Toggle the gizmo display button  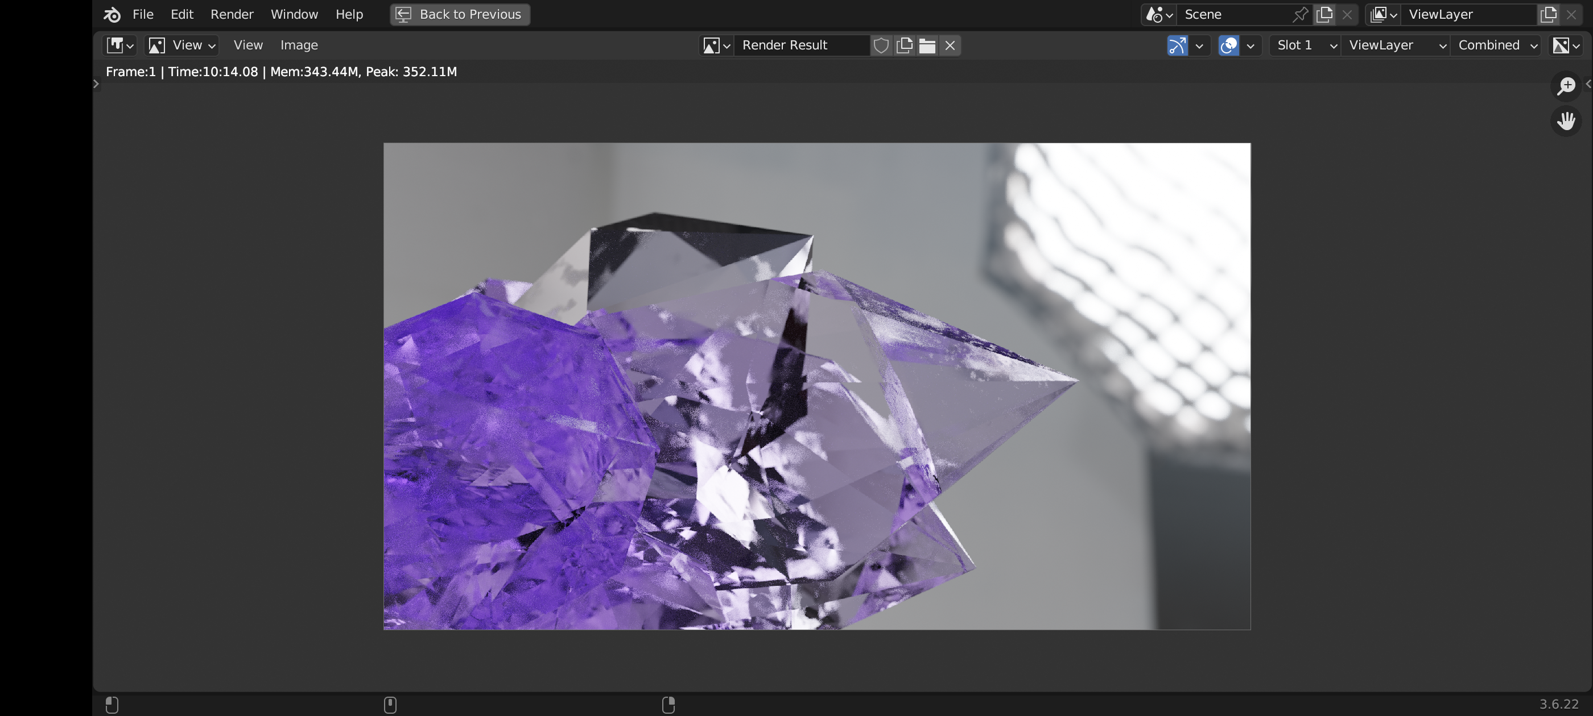coord(1177,45)
